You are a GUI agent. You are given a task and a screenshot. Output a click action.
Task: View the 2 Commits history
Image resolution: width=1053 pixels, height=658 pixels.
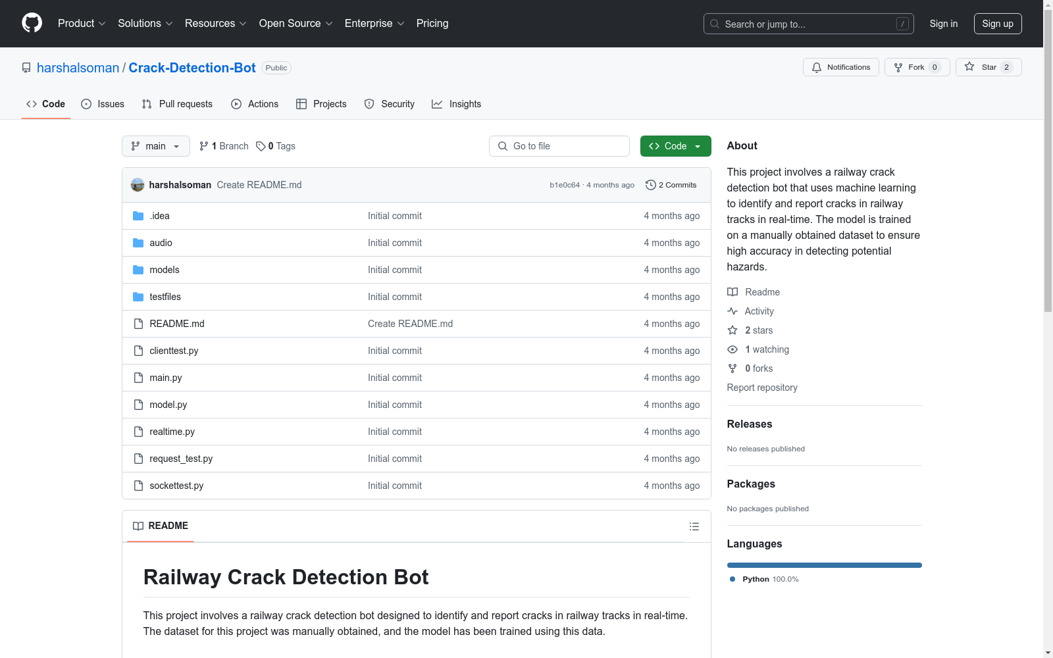click(x=671, y=185)
